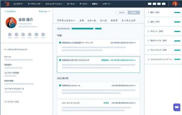Click the Eメール field value placeholder
The width and height of the screenshot is (182, 115).
point(19,60)
